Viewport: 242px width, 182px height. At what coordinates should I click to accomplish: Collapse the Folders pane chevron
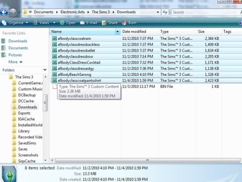(x=45, y=70)
